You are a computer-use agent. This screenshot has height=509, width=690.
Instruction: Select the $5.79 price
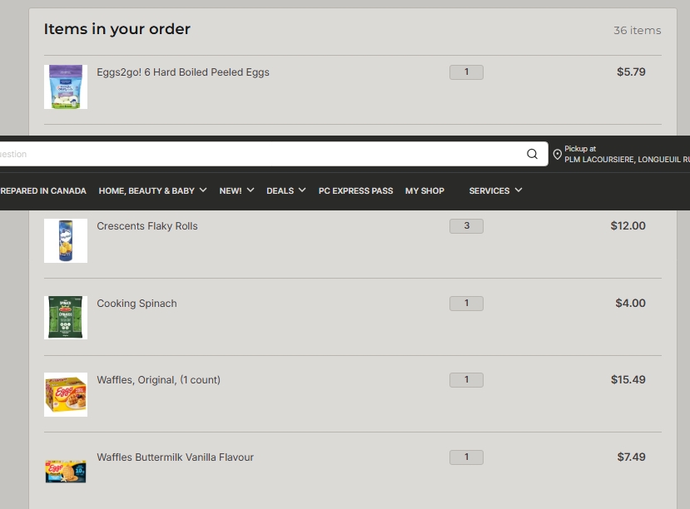pyautogui.click(x=631, y=72)
